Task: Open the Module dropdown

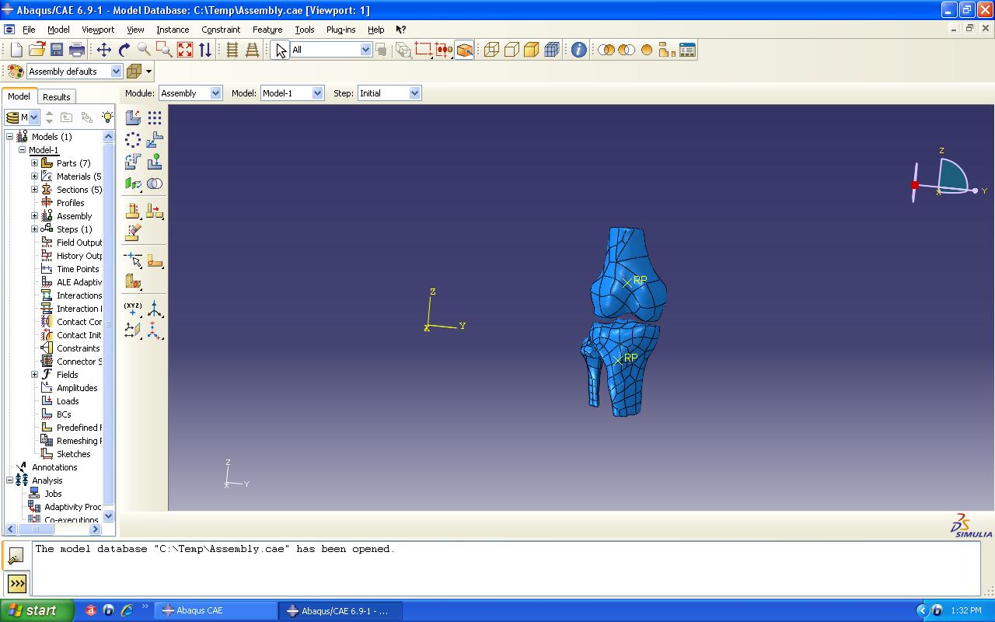Action: pos(190,93)
